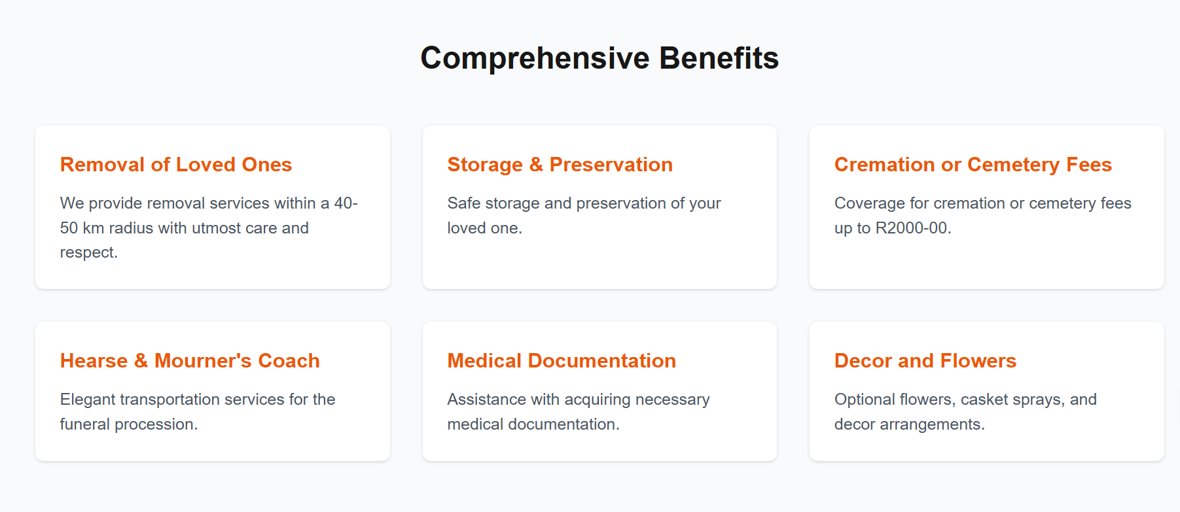Select the Cremation or Cemetery Fees card

pyautogui.click(x=987, y=207)
